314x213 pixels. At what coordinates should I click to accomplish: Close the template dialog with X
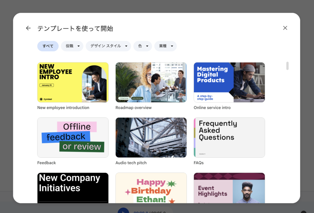285,28
